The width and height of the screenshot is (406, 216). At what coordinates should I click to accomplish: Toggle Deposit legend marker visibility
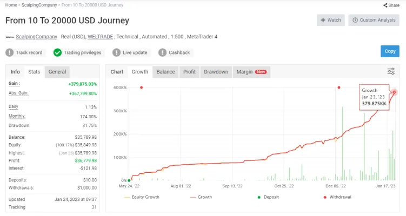[x=268, y=197]
